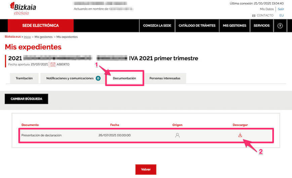Download the Presentación de declaración document
The height and width of the screenshot is (178, 292).
240,135
